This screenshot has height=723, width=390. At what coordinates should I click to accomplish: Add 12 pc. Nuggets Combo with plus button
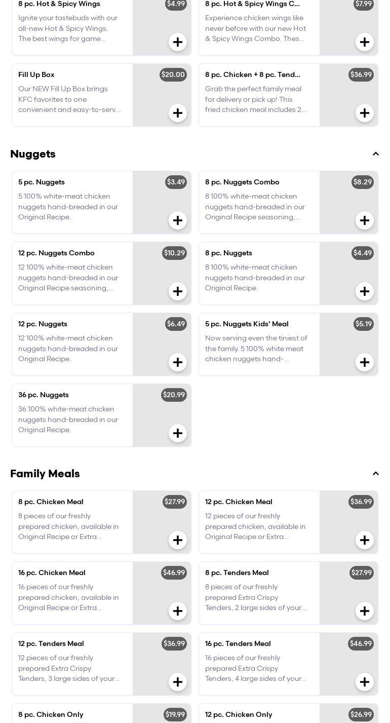click(178, 291)
